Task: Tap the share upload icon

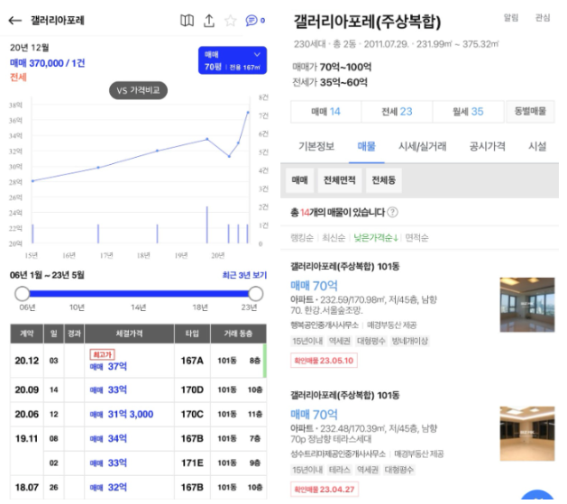Action: pos(209,21)
